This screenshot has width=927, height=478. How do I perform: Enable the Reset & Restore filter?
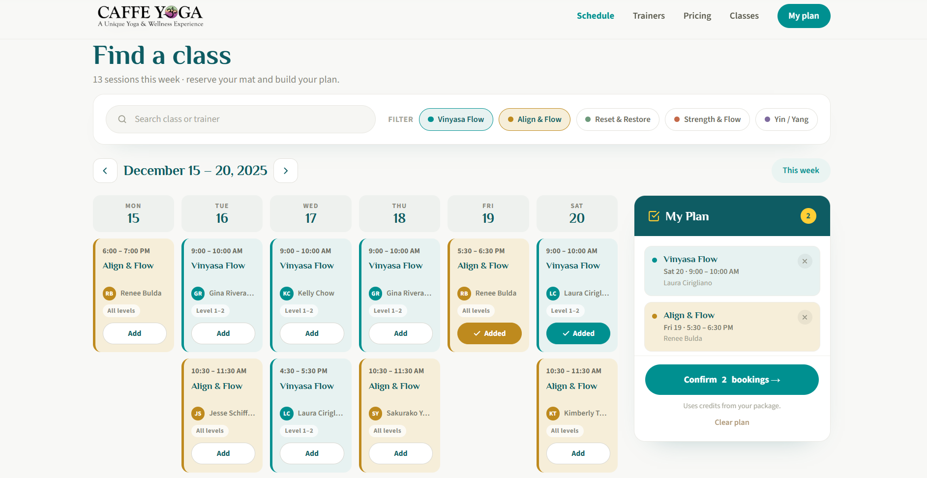coord(618,119)
